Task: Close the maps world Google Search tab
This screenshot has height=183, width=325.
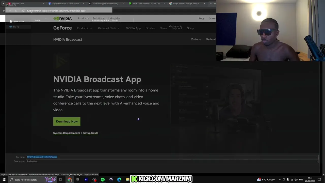Action: click(204, 4)
